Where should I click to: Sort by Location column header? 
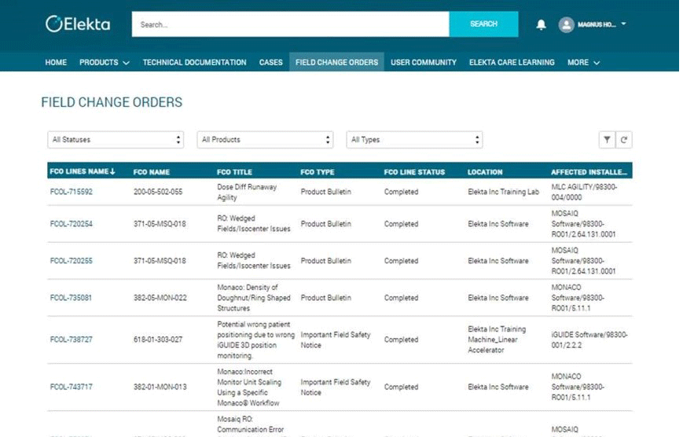(485, 172)
